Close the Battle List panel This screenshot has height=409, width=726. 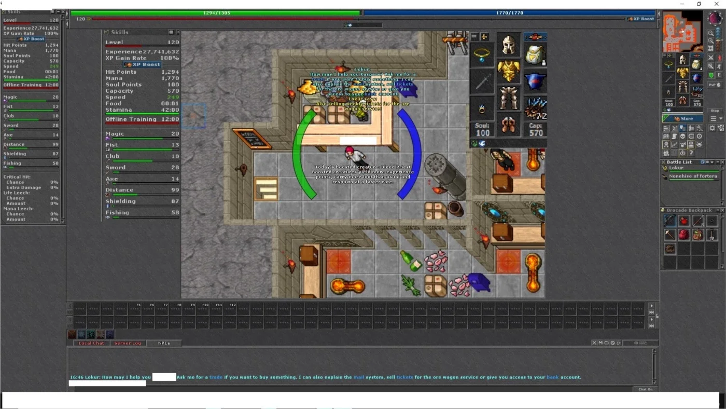coord(722,162)
